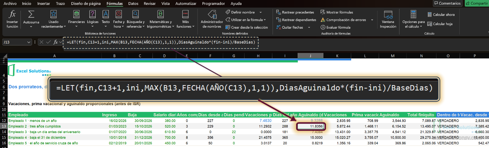This screenshot has width=489, height=148.
Task: Open Búsqueda y referencia functions
Action: pos(136,19)
